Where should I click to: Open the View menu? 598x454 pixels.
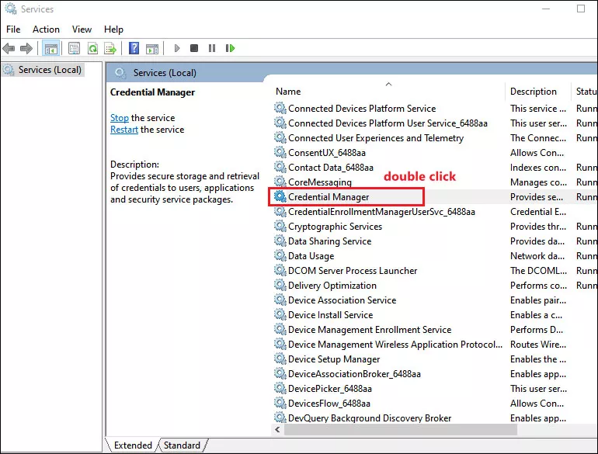click(x=82, y=29)
